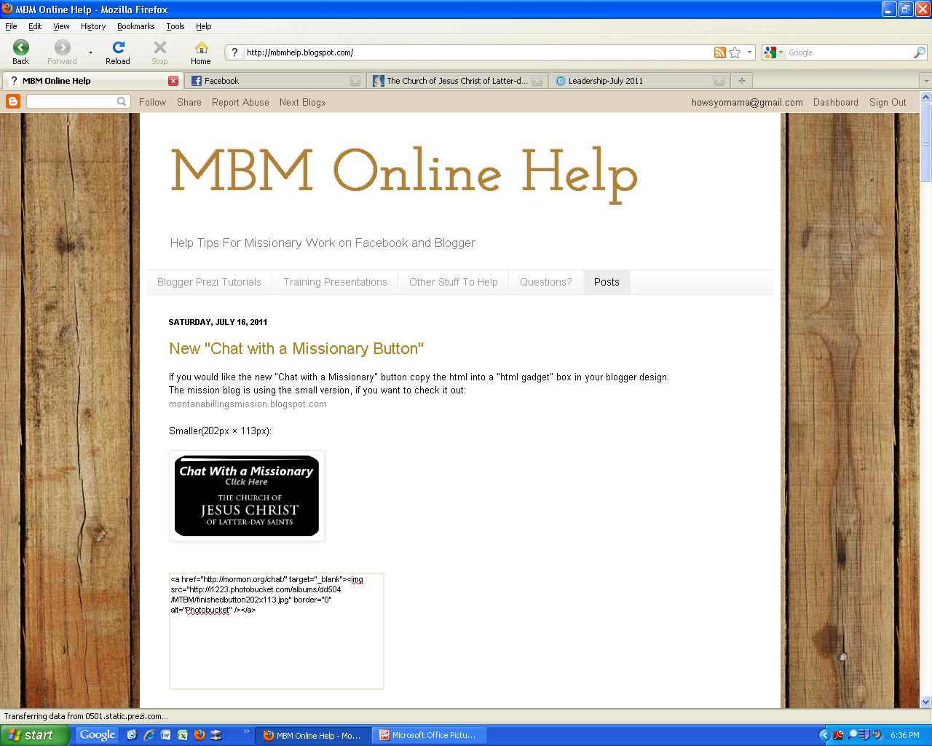
Task: Click the orange Blogger logo icon
Action: click(x=12, y=102)
